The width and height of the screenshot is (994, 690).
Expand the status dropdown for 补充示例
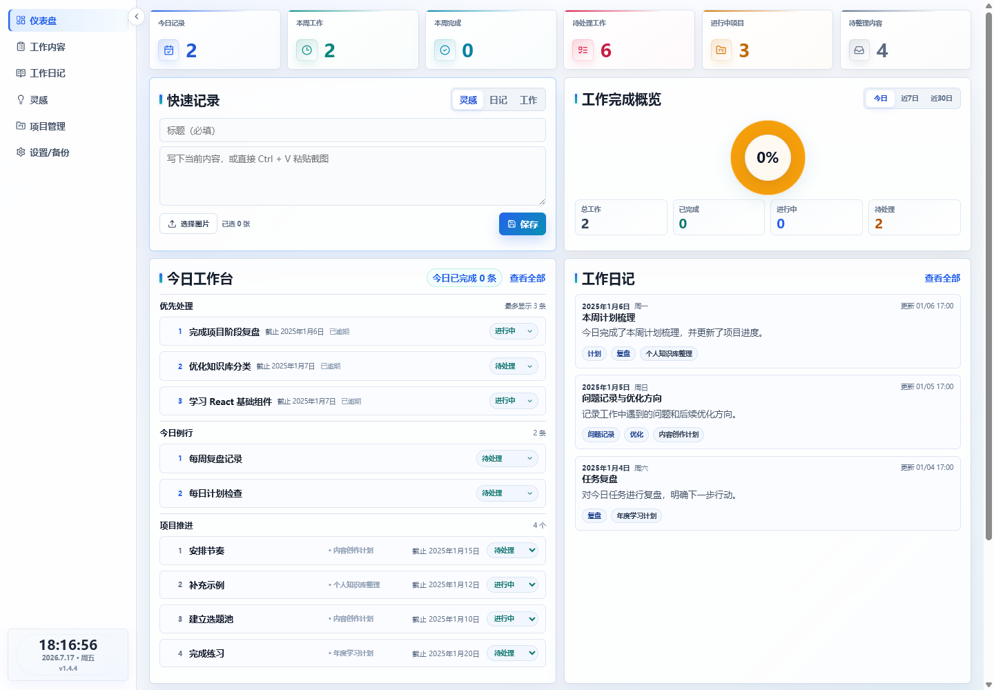tap(512, 585)
